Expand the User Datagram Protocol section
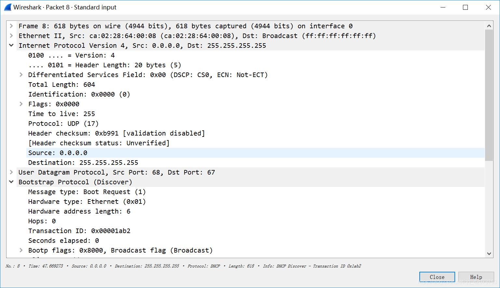 [x=11, y=172]
